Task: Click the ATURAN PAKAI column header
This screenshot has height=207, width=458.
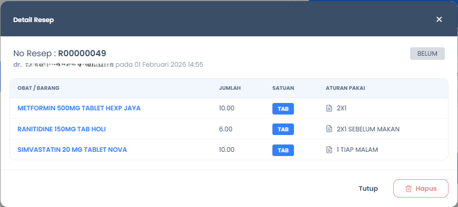Action: point(345,88)
